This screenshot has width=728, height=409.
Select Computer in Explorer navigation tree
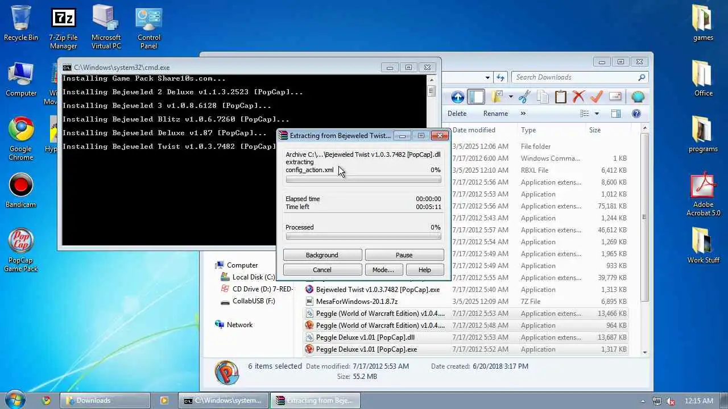pos(242,265)
